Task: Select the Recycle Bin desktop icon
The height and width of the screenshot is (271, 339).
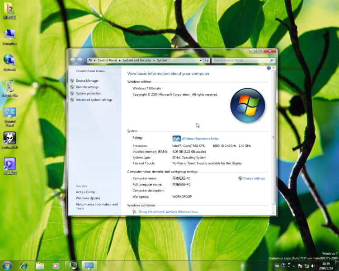Action: pos(10,89)
